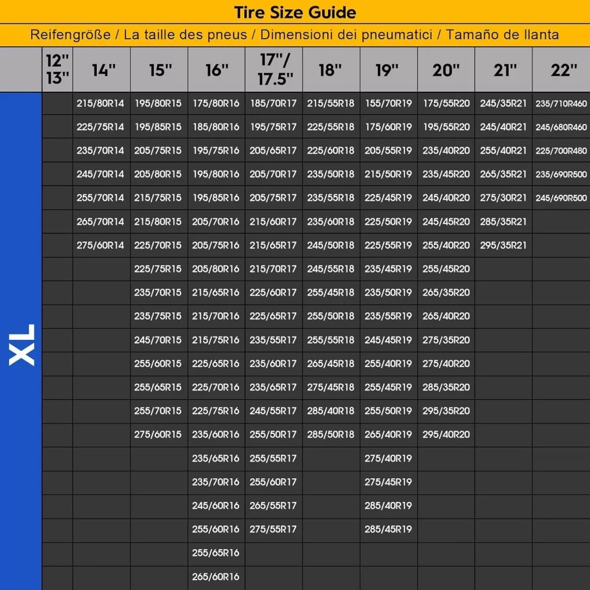Select the 215/80R14 tire size cell
The width and height of the screenshot is (590, 590).
point(100,104)
